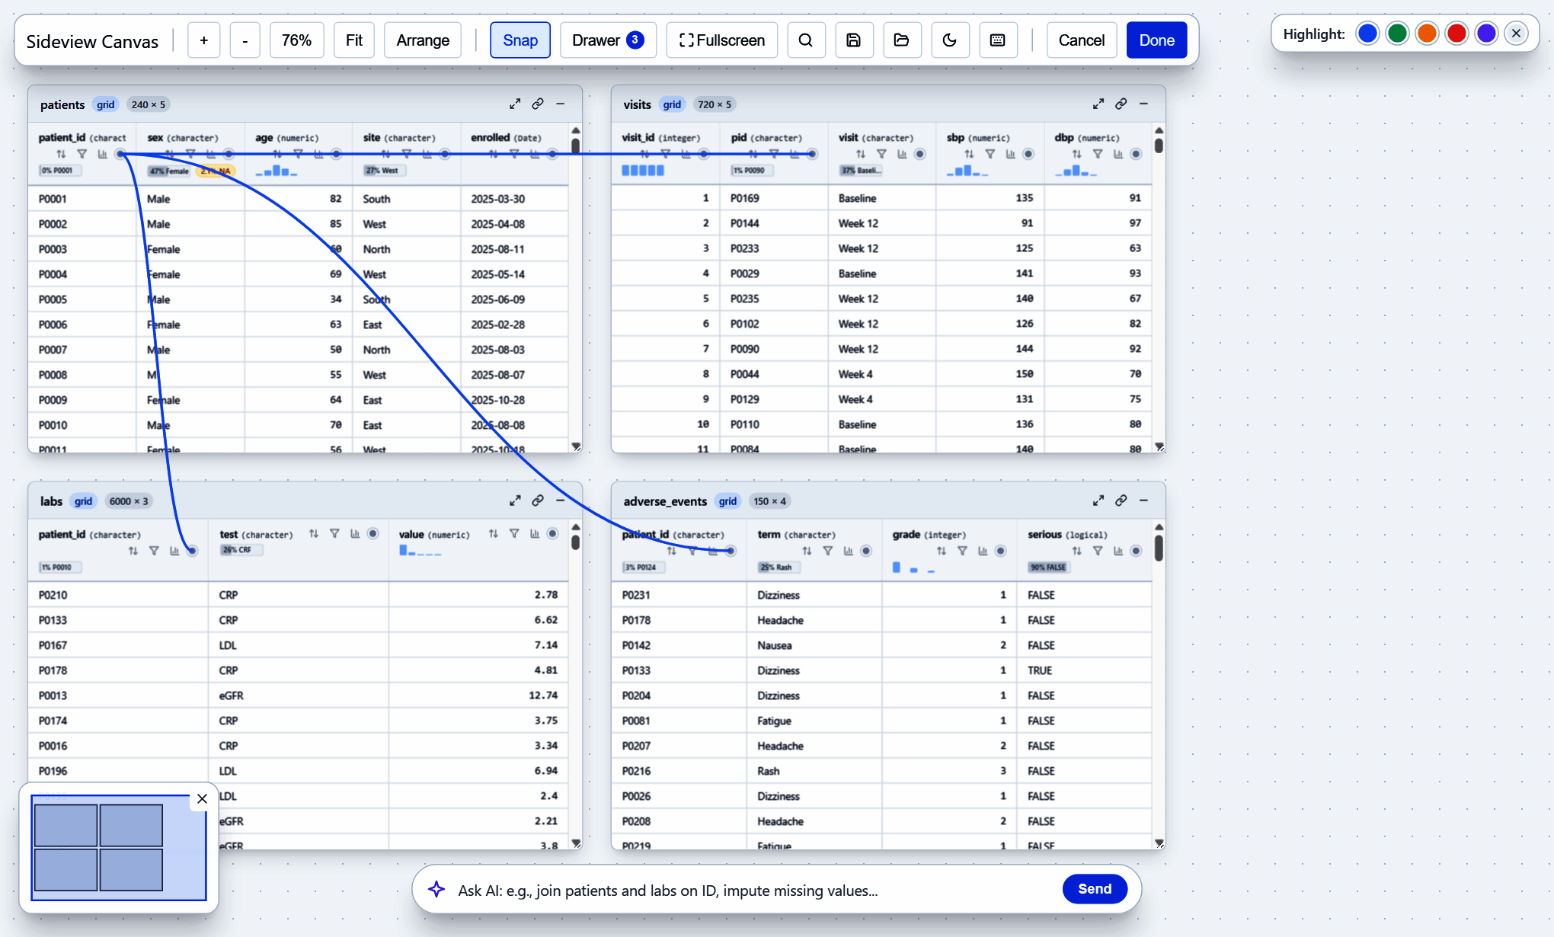Click the save disk icon in toolbar

(x=853, y=40)
